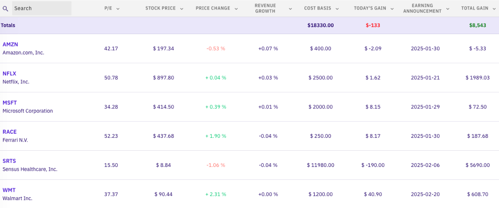Click the Cost Basis column chevron
The height and width of the screenshot is (208, 499).
tap(337, 8)
